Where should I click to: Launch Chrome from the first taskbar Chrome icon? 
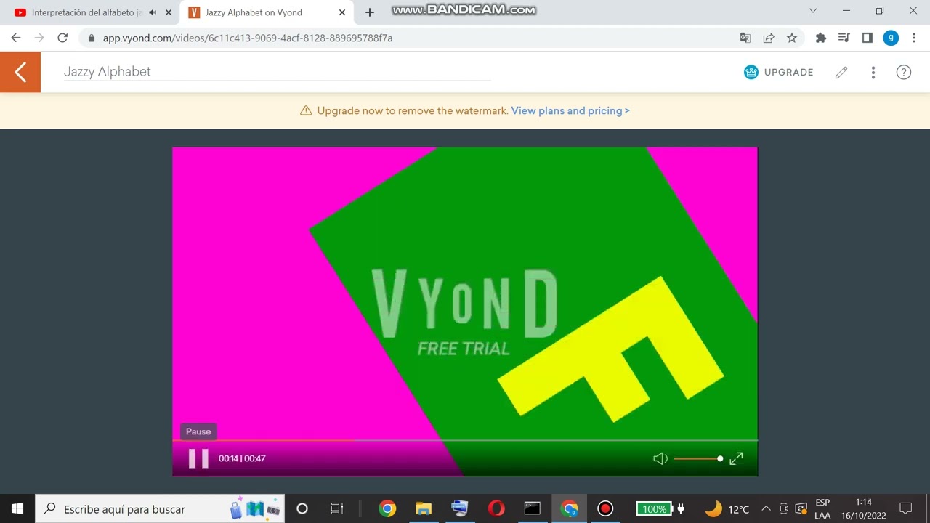pos(387,508)
